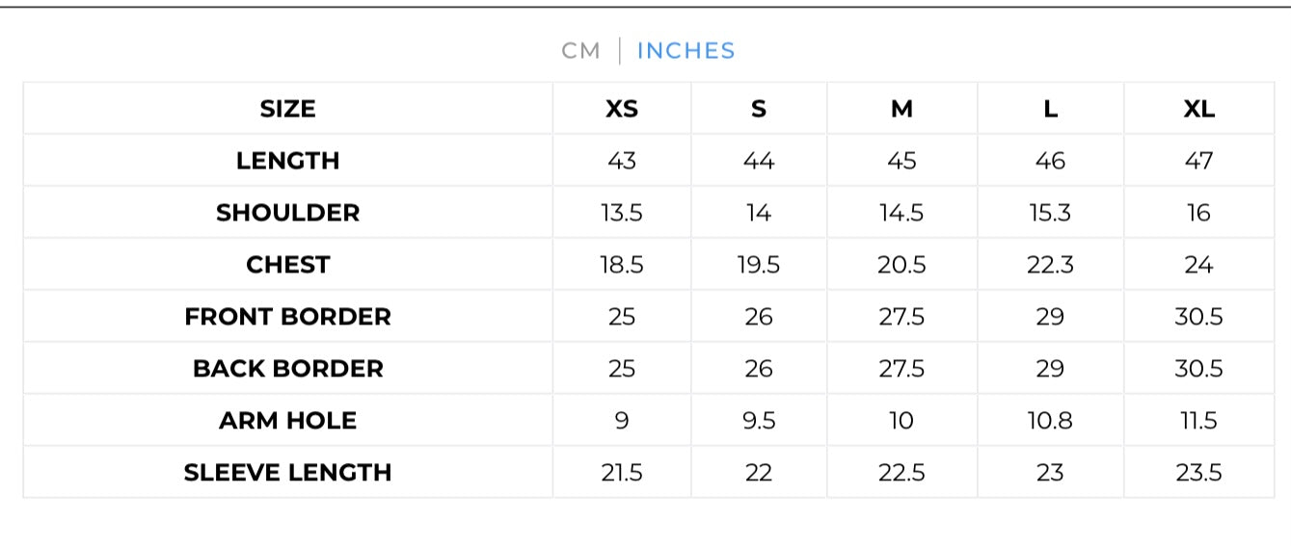Click the SLEEVE LENGTH row label

coord(287,473)
